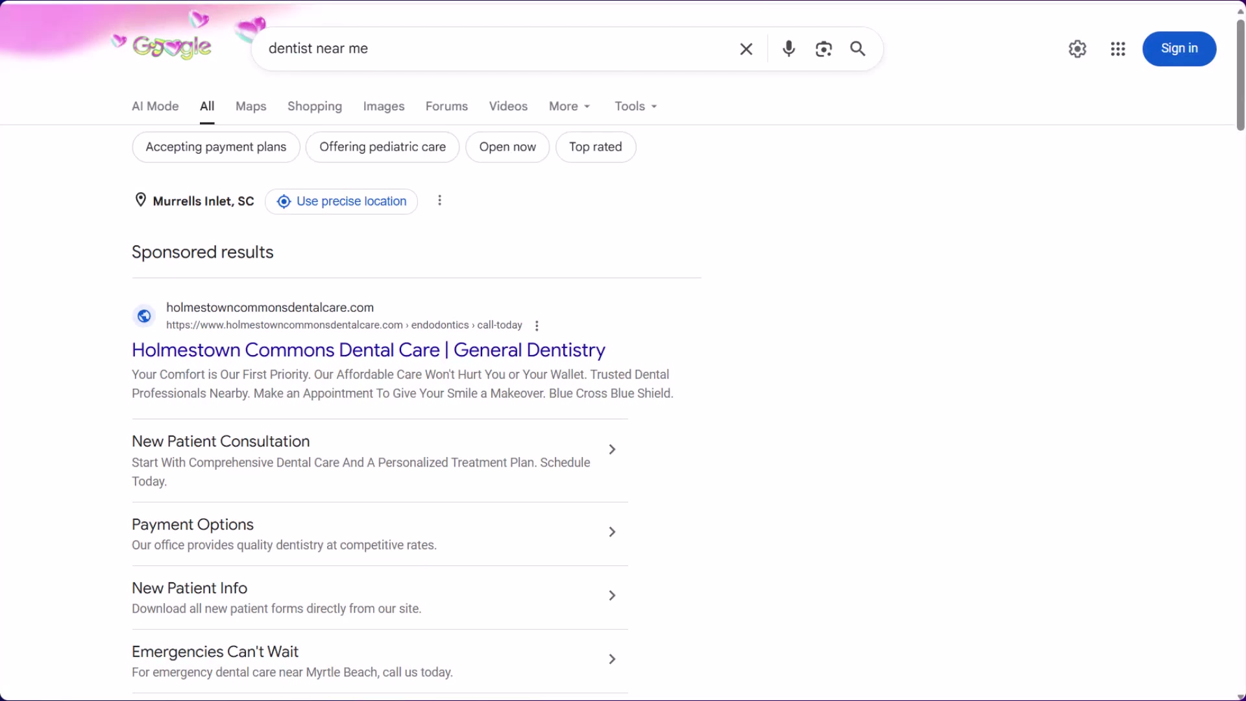1246x701 pixels.
Task: Click 'Use precise location' button
Action: [x=341, y=201]
